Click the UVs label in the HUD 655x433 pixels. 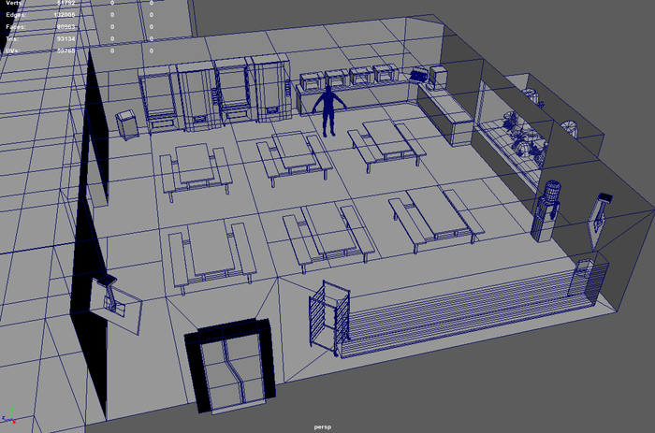click(x=11, y=51)
